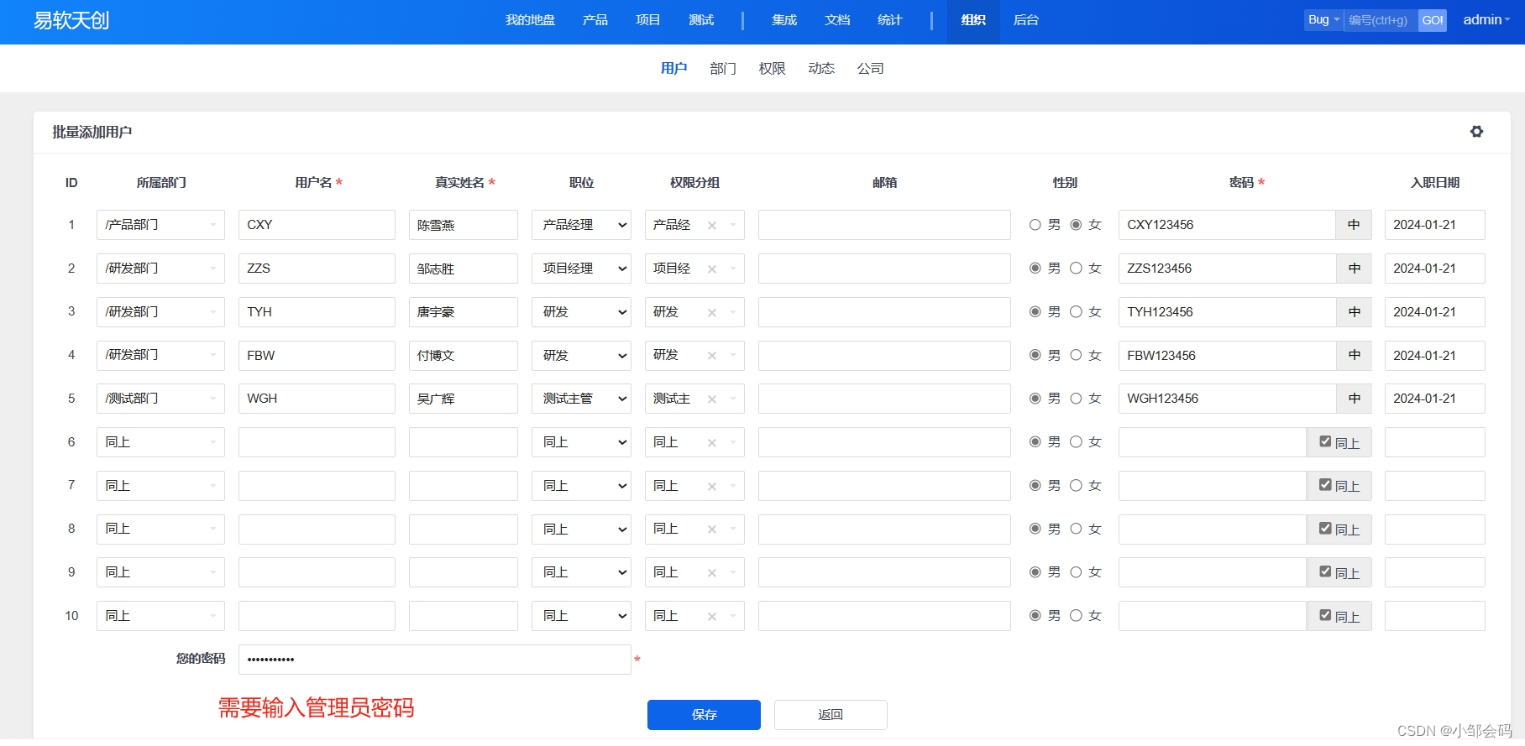
Task: Click the GO! search button
Action: click(1433, 20)
